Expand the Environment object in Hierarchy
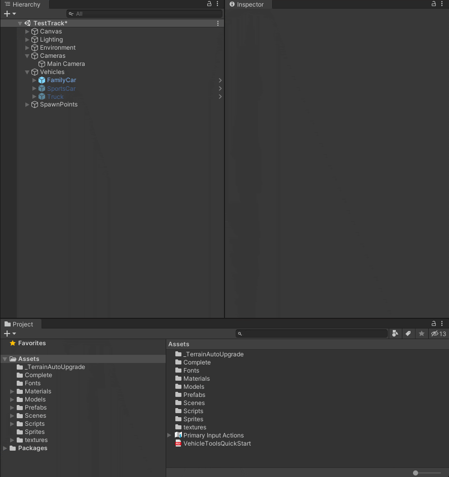The image size is (449, 477). [x=27, y=48]
